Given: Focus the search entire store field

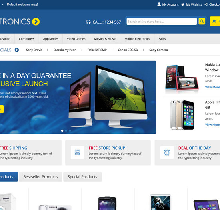Looking at the screenshot, I should [162, 22].
